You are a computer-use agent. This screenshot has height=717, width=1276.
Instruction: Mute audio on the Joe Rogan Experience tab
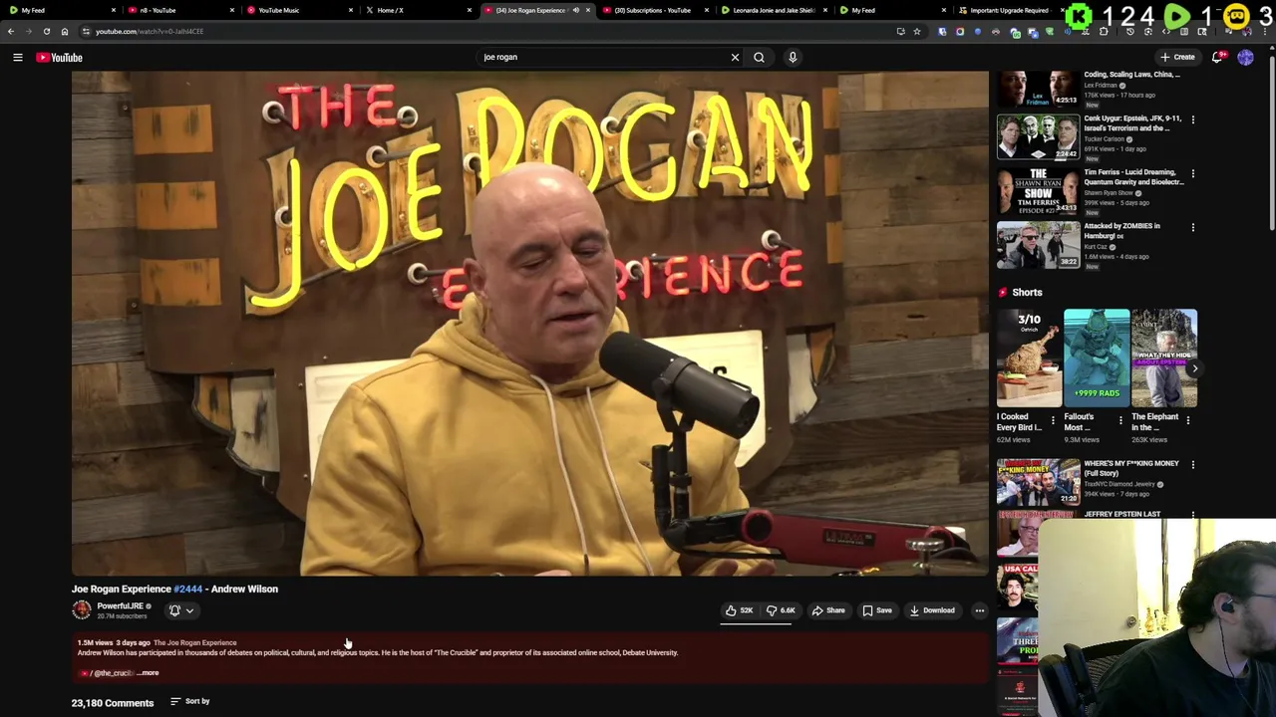pyautogui.click(x=575, y=10)
